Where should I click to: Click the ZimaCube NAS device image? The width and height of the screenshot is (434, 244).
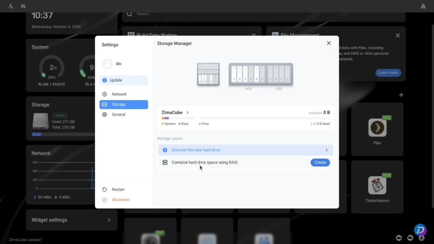point(209,75)
